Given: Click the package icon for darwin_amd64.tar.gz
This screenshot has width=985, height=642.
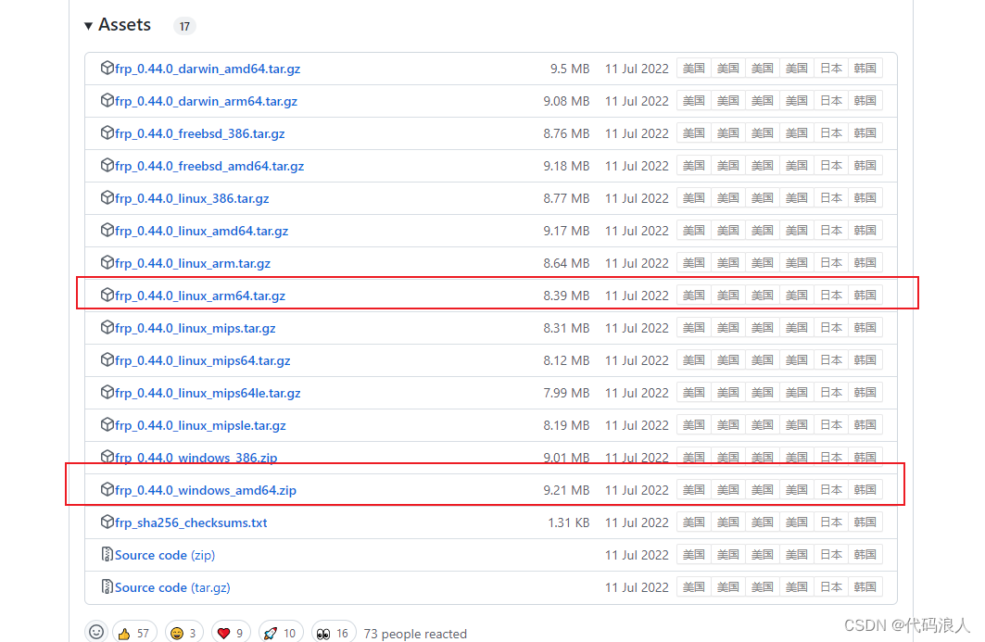Looking at the screenshot, I should (x=107, y=68).
